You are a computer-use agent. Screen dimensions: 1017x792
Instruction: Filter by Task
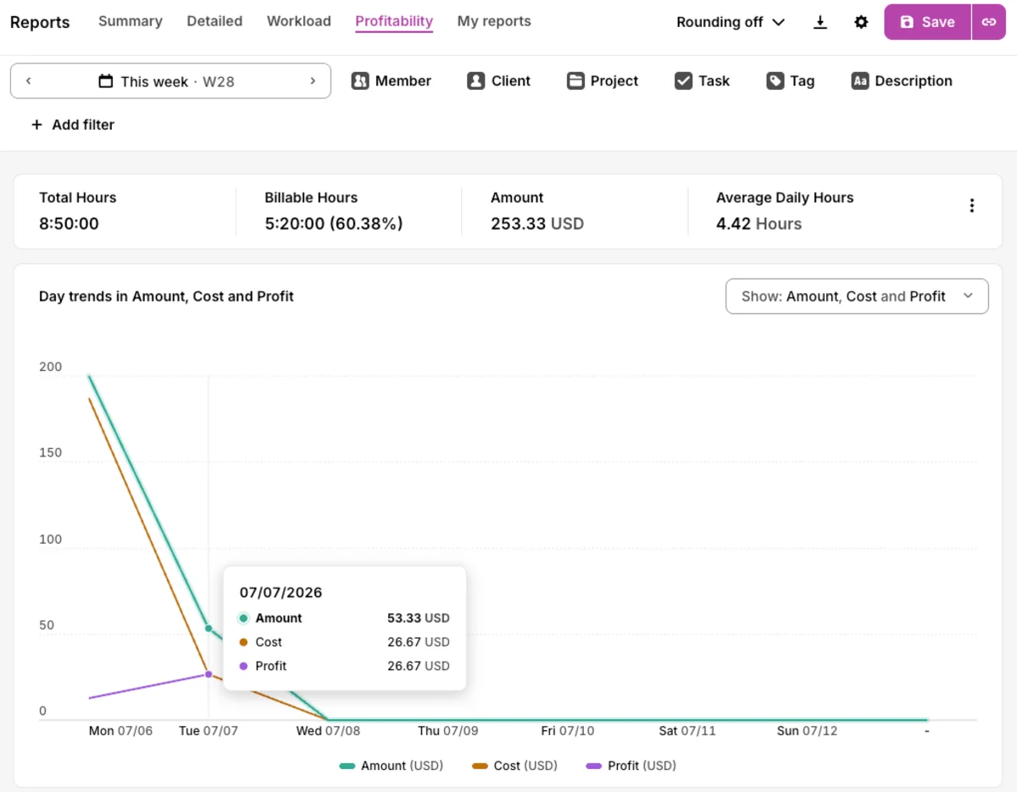tap(702, 81)
